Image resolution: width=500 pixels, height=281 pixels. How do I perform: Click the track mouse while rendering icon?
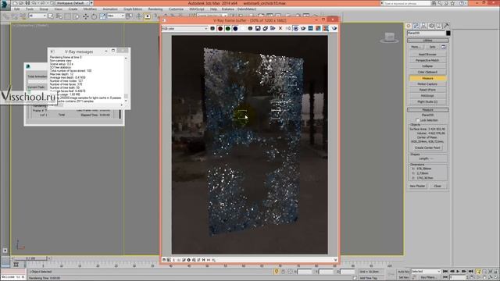coord(295,28)
